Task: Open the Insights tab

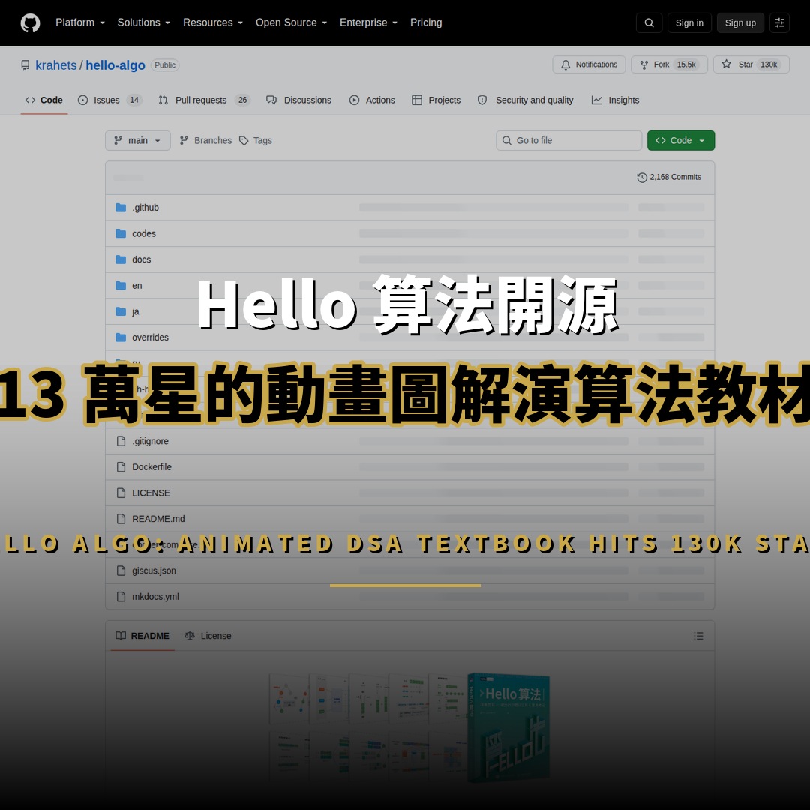Action: (x=615, y=100)
